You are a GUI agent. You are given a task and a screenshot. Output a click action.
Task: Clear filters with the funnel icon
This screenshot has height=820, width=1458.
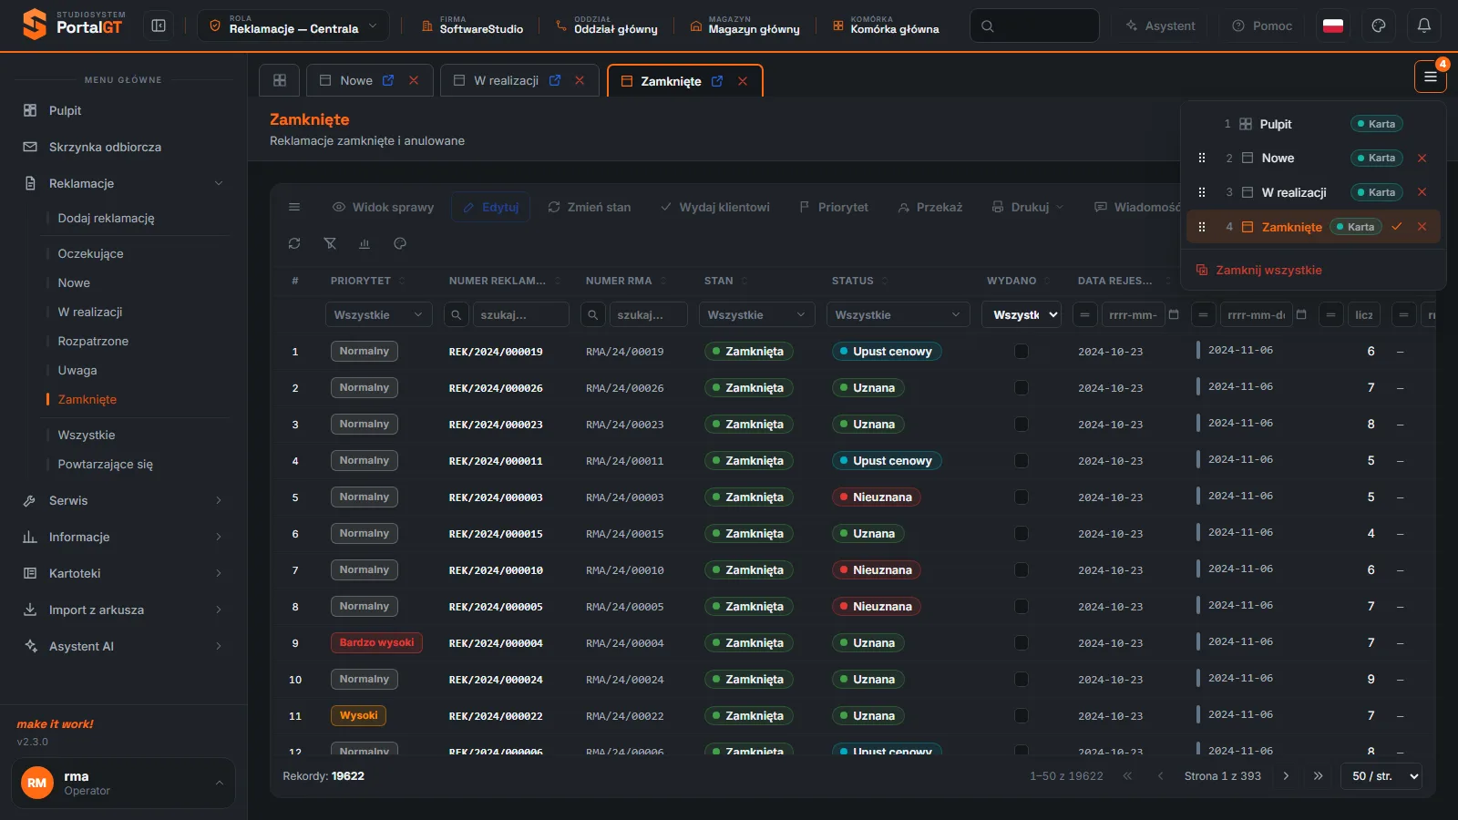point(330,243)
